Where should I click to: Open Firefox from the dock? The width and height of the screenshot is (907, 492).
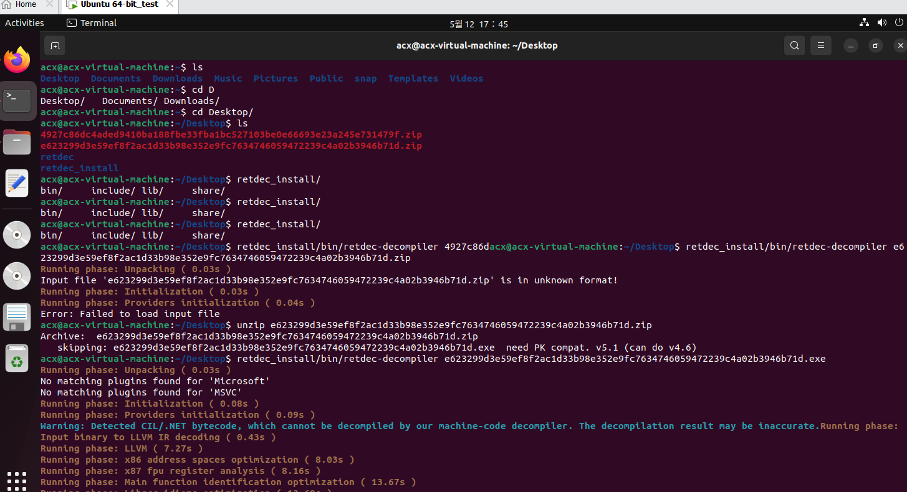point(17,60)
